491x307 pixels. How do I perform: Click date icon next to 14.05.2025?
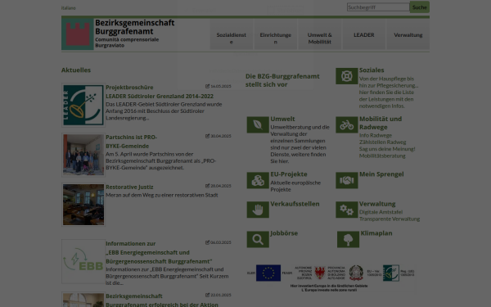207,86
